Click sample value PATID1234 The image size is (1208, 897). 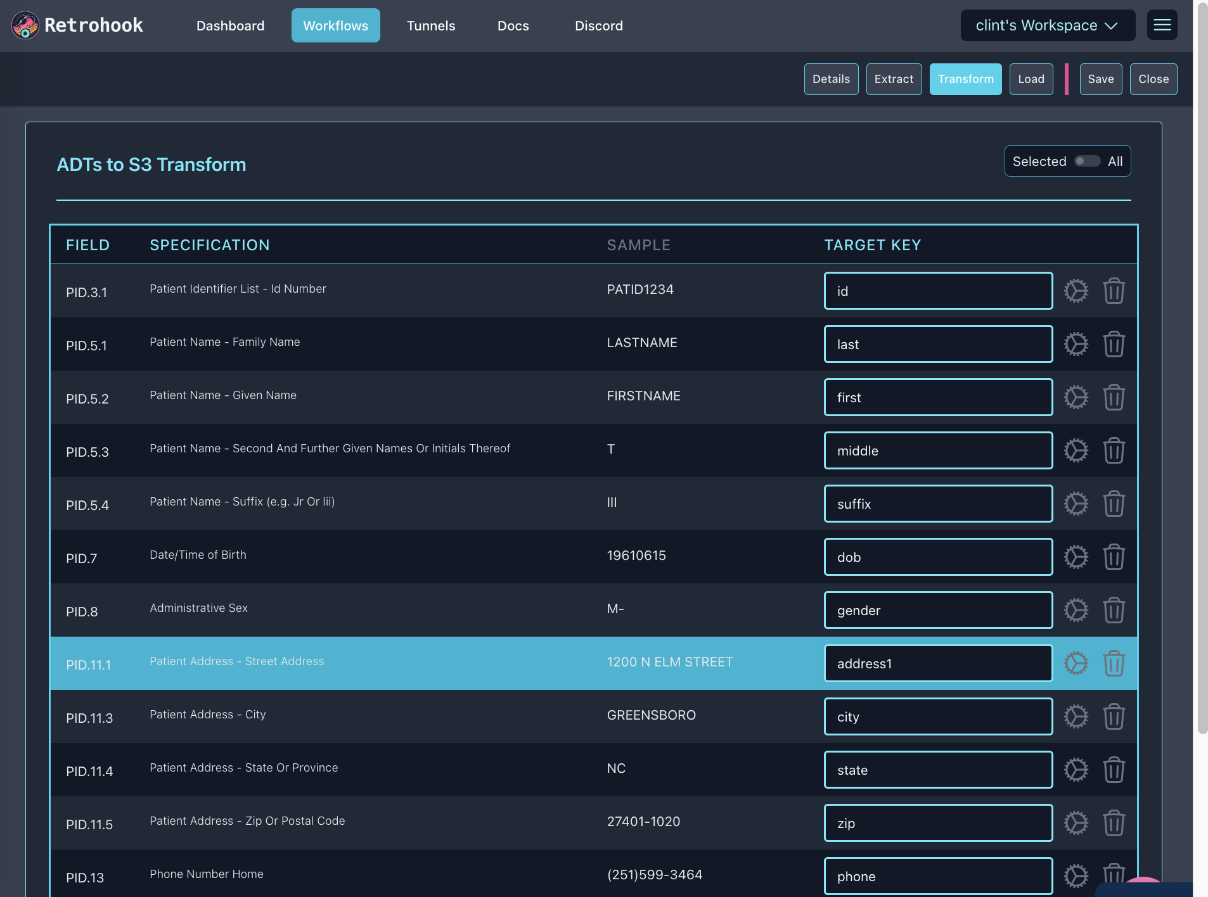[640, 289]
